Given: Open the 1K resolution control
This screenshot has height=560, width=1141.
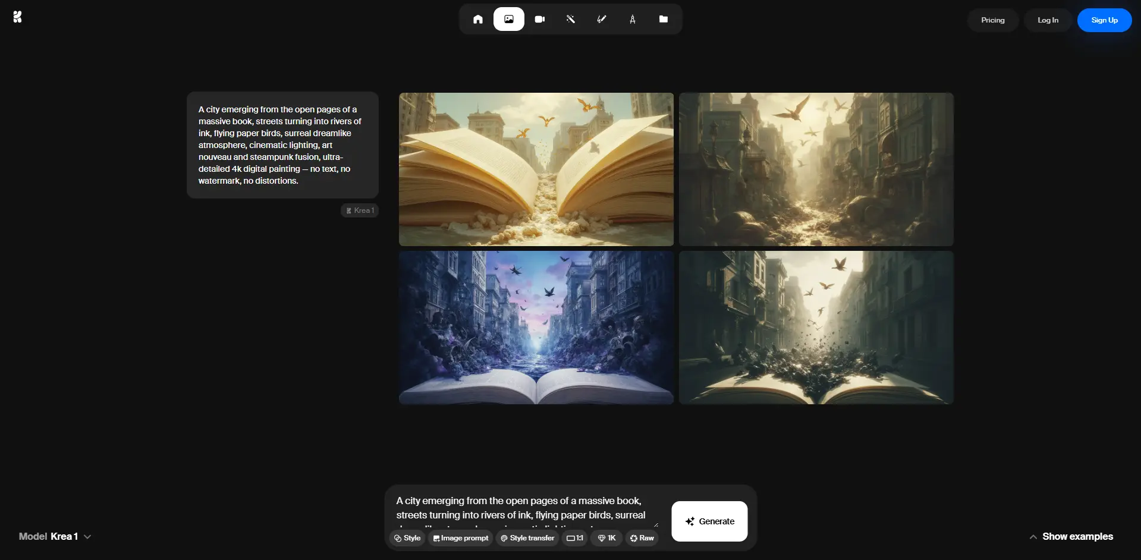Looking at the screenshot, I should (605, 538).
